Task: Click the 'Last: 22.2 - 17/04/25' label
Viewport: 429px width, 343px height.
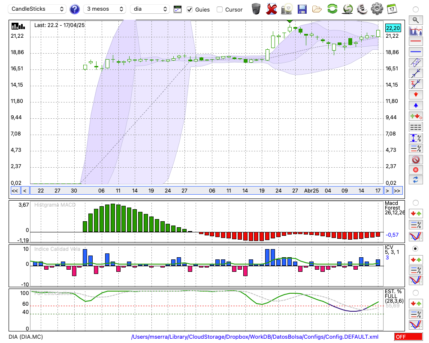Action: [59, 25]
